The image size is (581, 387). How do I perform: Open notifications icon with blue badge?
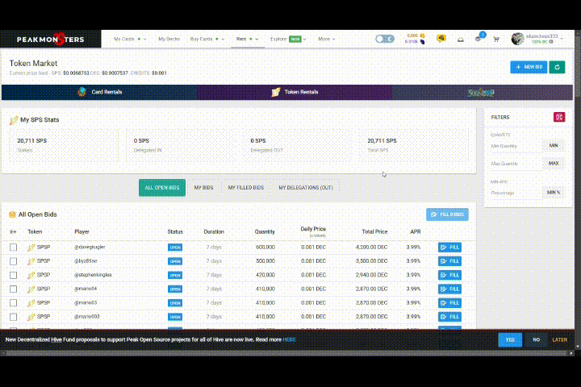[479, 38]
